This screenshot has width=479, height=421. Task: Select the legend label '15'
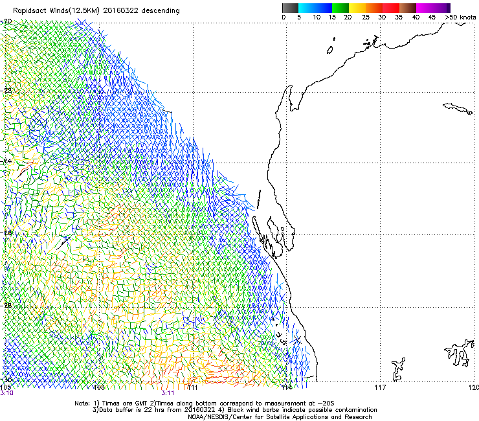(332, 17)
